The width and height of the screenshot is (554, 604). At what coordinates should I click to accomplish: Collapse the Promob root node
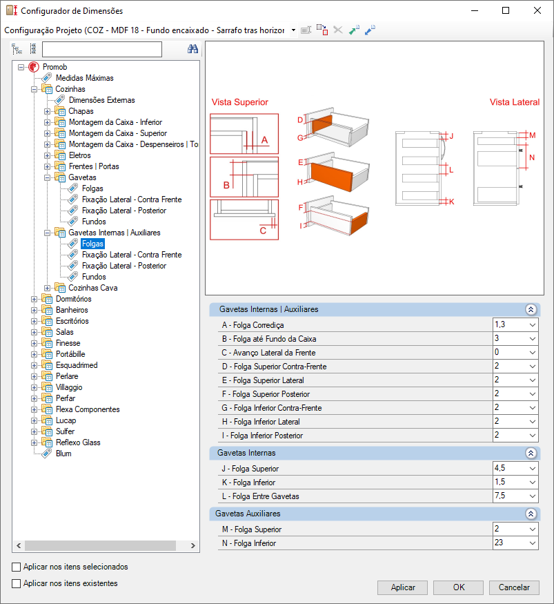coord(21,67)
